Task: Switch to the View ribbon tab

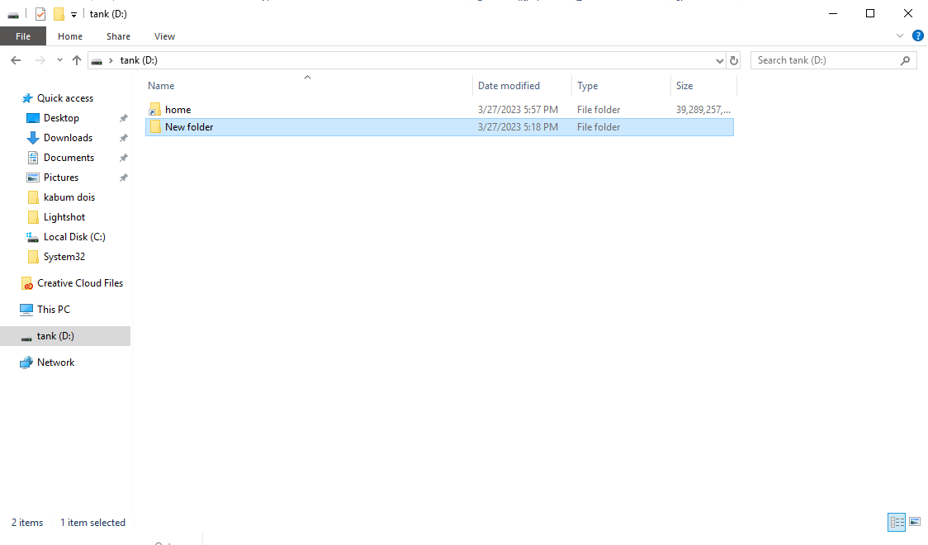Action: pos(164,36)
